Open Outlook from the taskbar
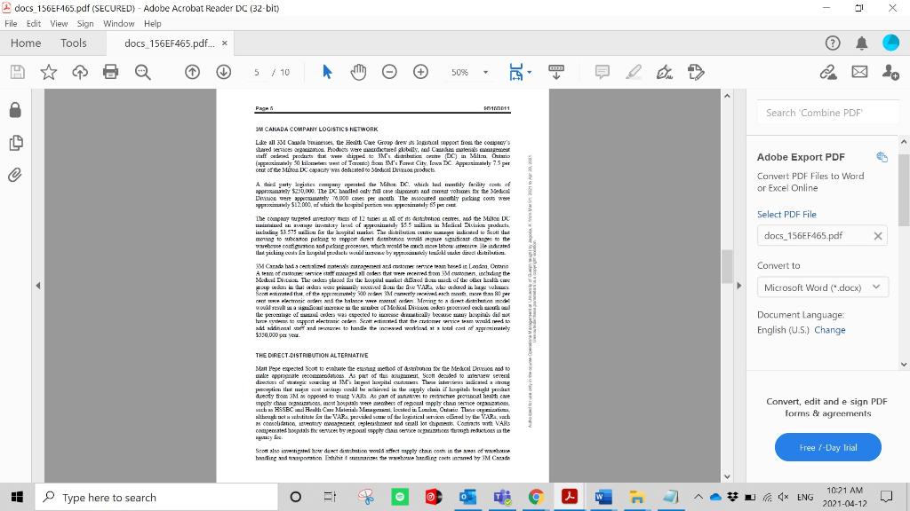The width and height of the screenshot is (910, 511). click(467, 497)
